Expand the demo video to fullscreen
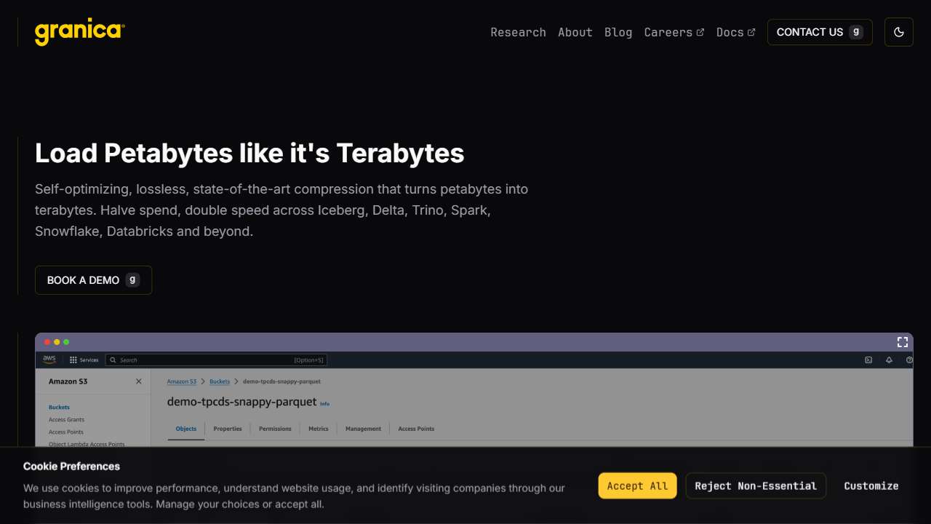This screenshot has height=524, width=931. click(x=902, y=342)
